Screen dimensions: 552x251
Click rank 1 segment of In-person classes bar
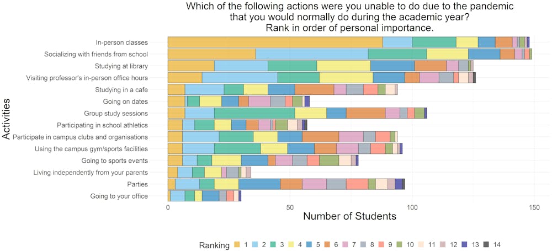(x=275, y=42)
